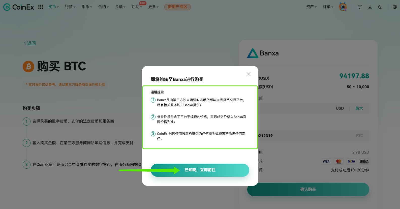Expand the 资产 dropdown menu
Viewport: 400px width, 209px height.
[x=312, y=7]
